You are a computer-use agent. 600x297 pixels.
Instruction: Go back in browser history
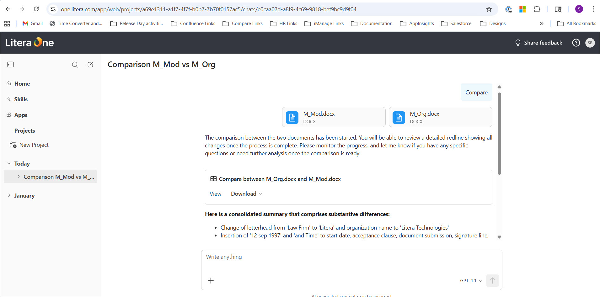point(8,9)
